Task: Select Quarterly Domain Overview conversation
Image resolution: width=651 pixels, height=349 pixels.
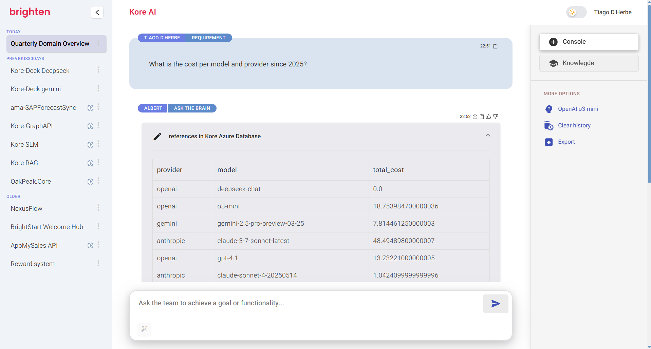Action: tap(56, 44)
